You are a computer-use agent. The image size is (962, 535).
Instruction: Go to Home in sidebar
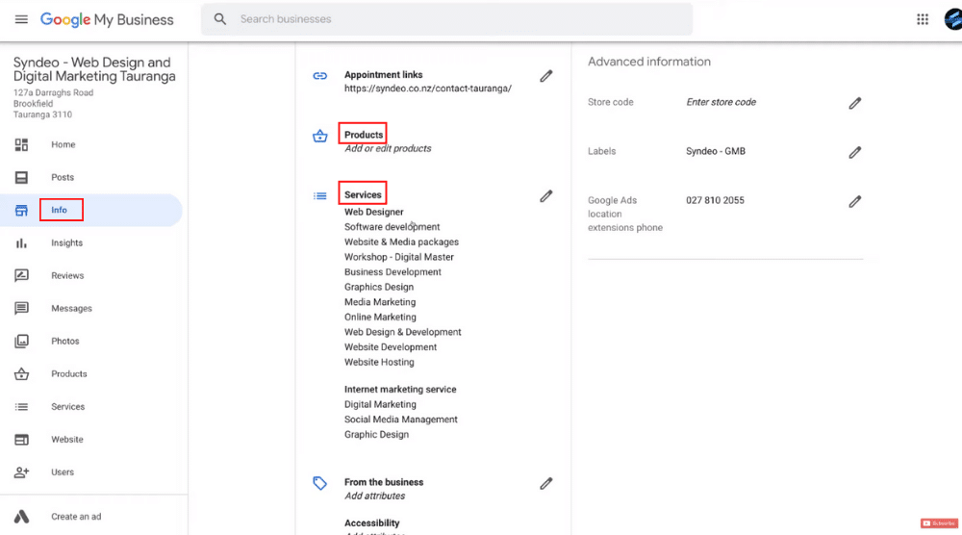tap(63, 144)
